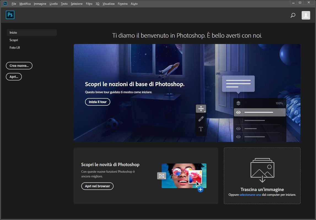
Task: Click the Scopri le novità di Photoshop heading
Action: (x=110, y=164)
